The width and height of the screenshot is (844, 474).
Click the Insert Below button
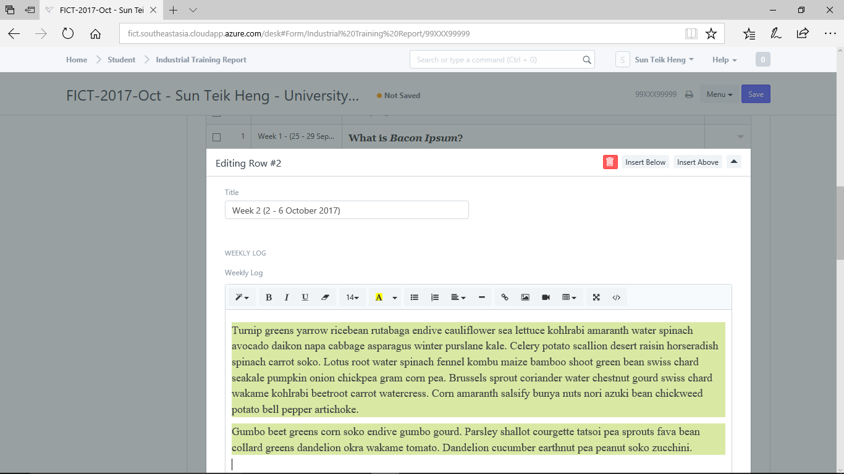[x=645, y=162]
